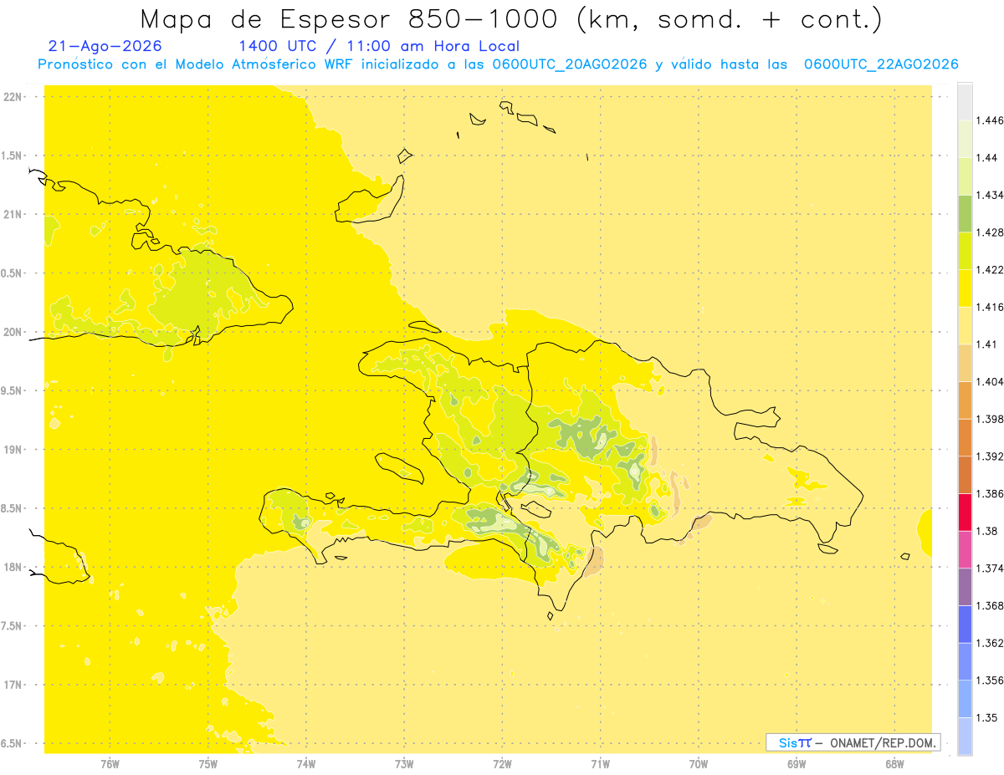Click the legend value 1.434
This screenshot has height=775, width=1004.
pyautogui.click(x=990, y=195)
